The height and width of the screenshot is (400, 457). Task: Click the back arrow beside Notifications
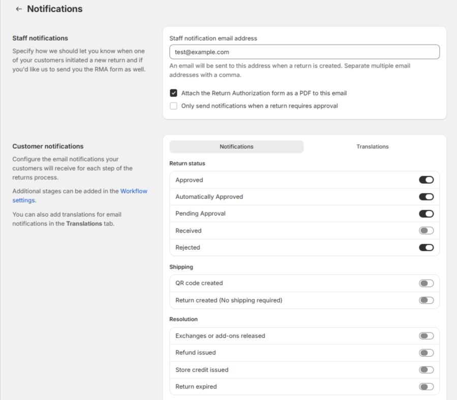coord(19,9)
